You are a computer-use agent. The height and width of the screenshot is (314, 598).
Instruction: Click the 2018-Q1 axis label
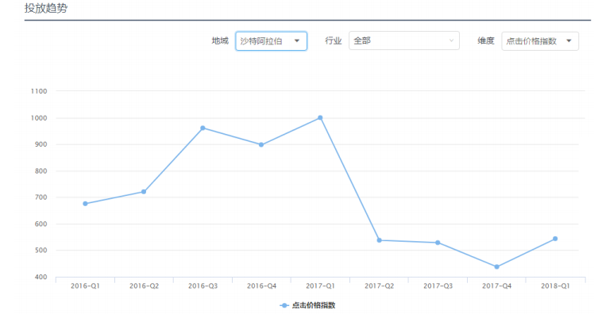(555, 285)
